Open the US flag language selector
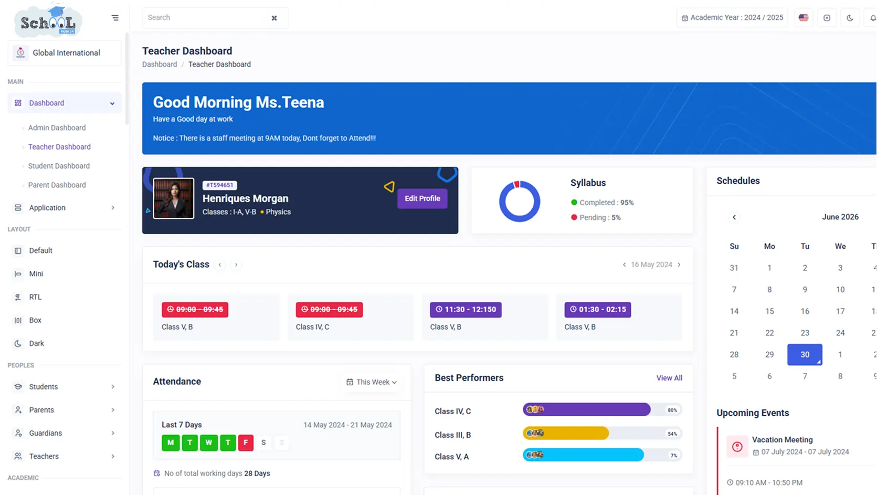 804,18
